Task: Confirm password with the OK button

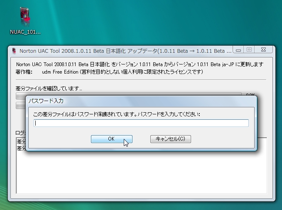Action: pyautogui.click(x=111, y=139)
